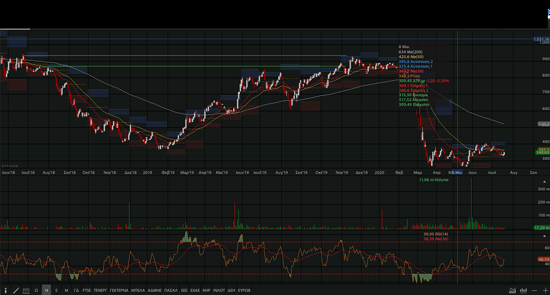
Task: Toggle the H daily timeframe button
Action: point(47,290)
